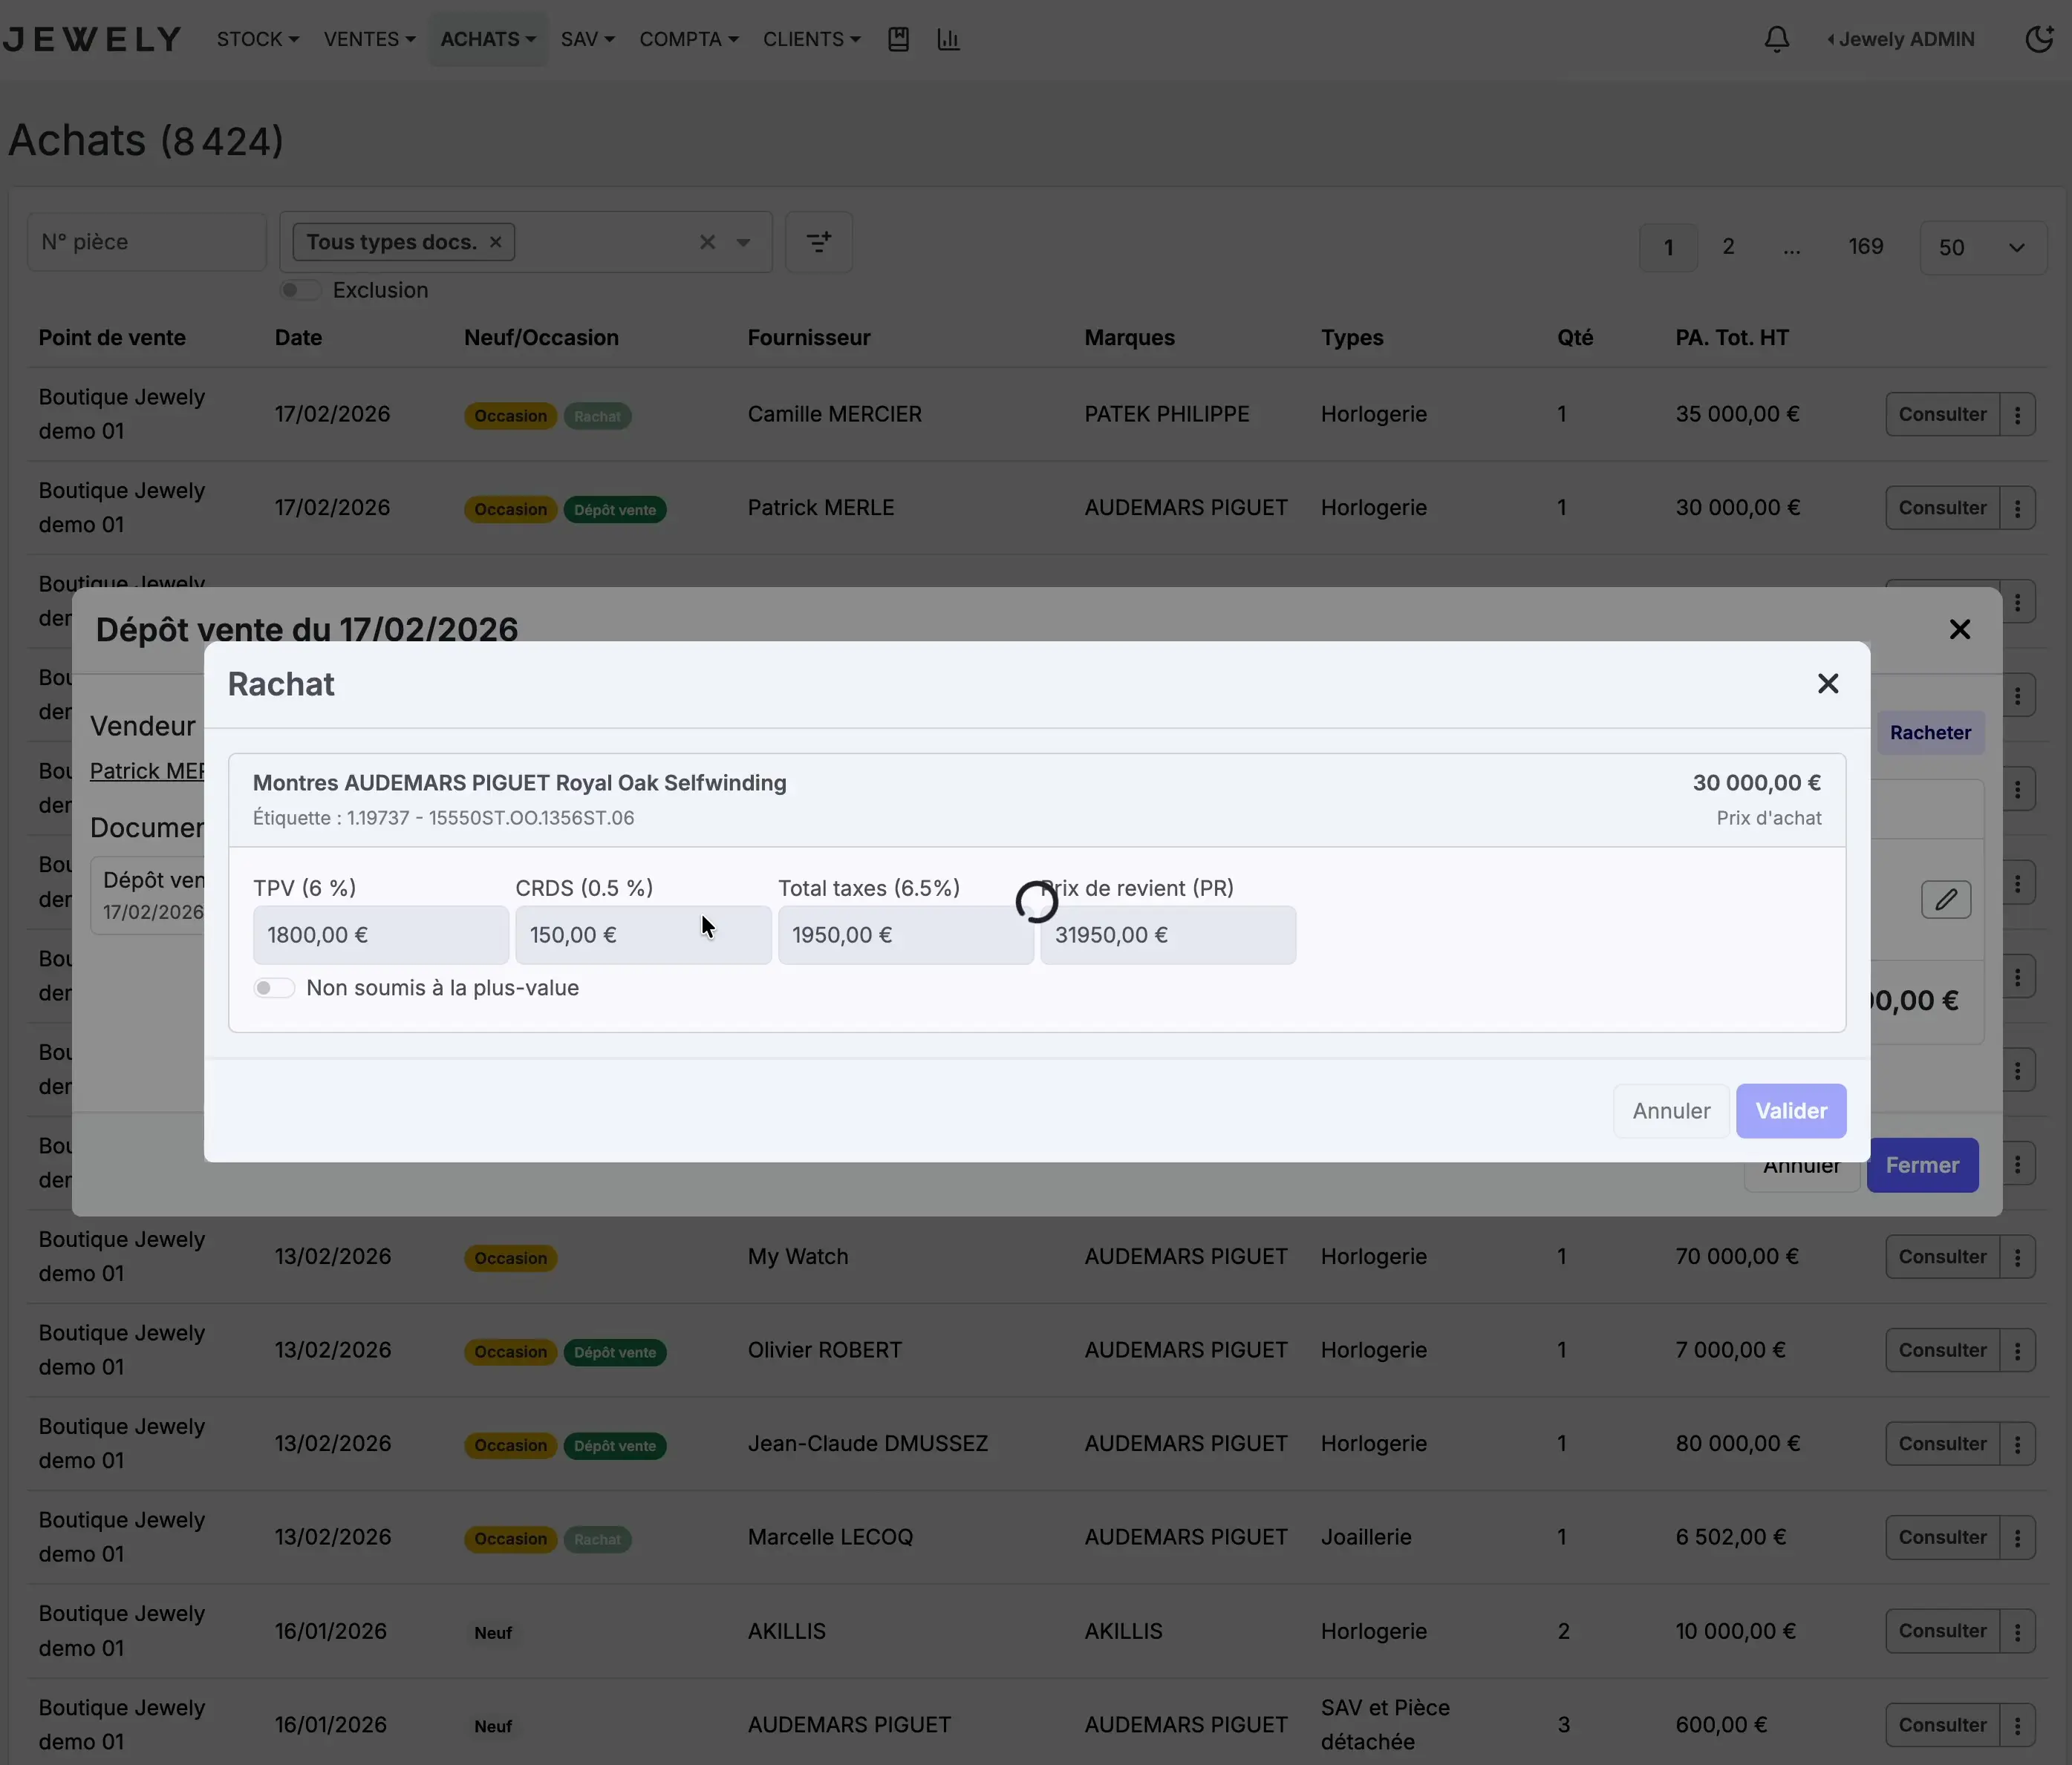The image size is (2072, 1765).
Task: Click the '30 000,00 €' purchase price in Rachat
Action: coord(1756,782)
